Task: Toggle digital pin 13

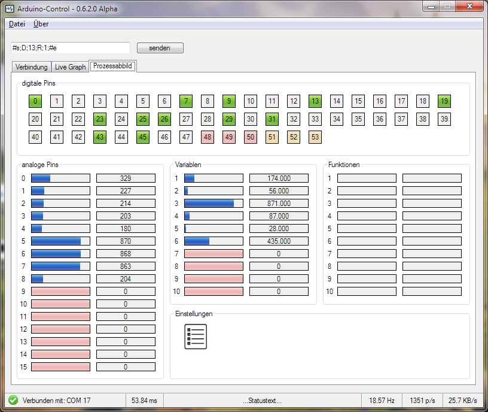Action: click(315, 101)
